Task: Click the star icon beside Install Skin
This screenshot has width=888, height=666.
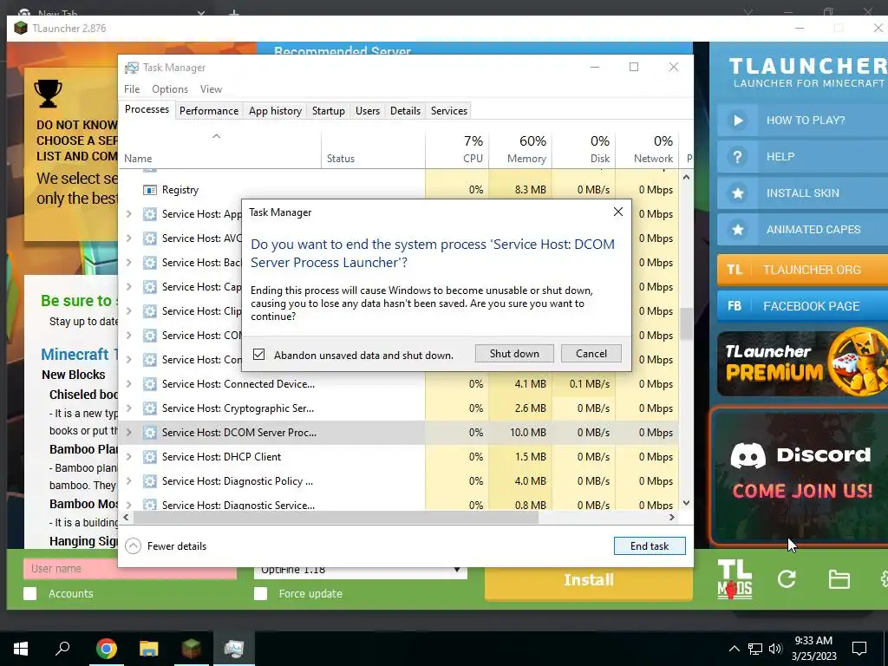Action: (x=737, y=193)
